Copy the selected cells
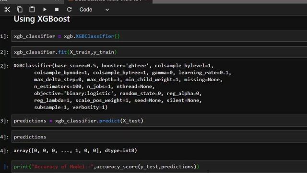The height and width of the screenshot is (173, 307). 20,10
